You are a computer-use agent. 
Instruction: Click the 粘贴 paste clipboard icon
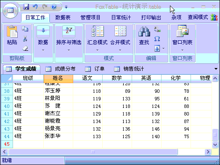tap(12, 31)
